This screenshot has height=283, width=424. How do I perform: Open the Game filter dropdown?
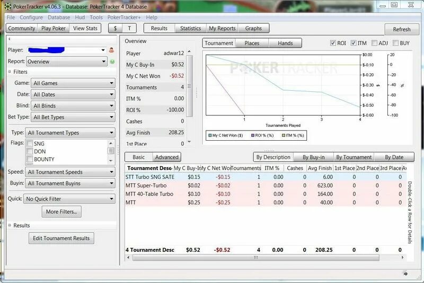(x=73, y=83)
